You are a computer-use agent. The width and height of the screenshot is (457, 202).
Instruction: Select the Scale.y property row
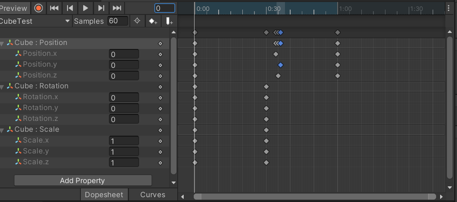(84, 151)
